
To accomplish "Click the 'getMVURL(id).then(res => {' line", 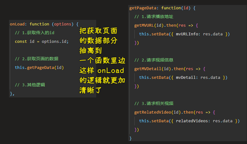I will (x=166, y=25).
